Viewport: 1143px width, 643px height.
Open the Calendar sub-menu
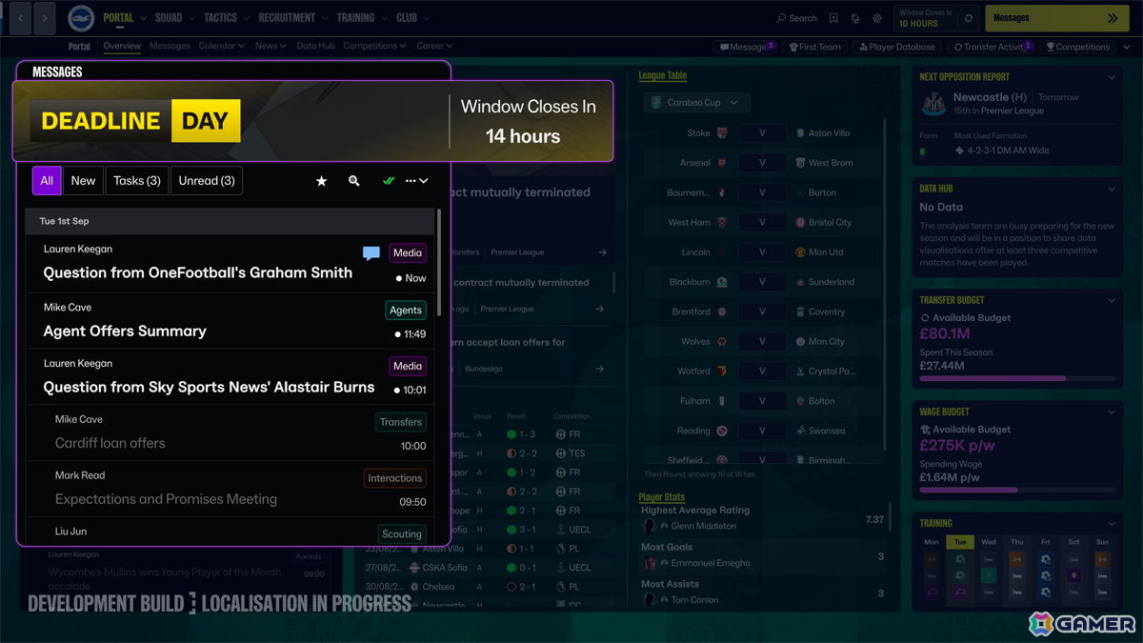point(221,46)
